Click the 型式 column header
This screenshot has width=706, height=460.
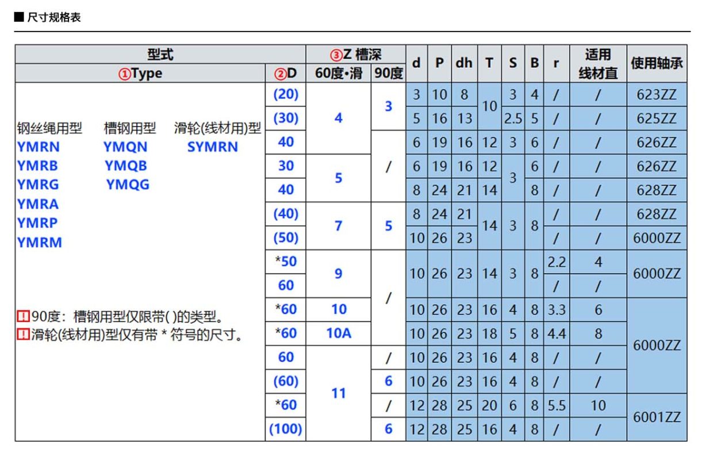160,55
